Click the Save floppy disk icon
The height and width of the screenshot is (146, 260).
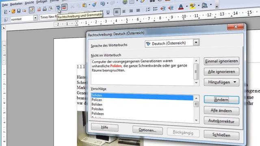19,11
